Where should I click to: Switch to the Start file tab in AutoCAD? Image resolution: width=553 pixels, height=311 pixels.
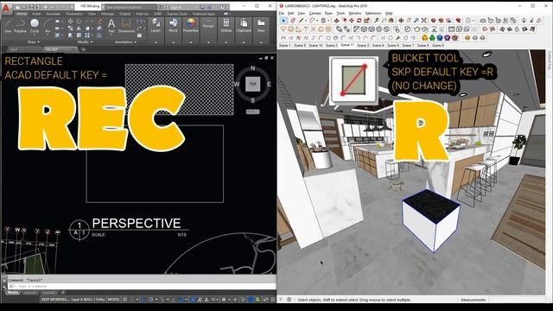(x=14, y=49)
